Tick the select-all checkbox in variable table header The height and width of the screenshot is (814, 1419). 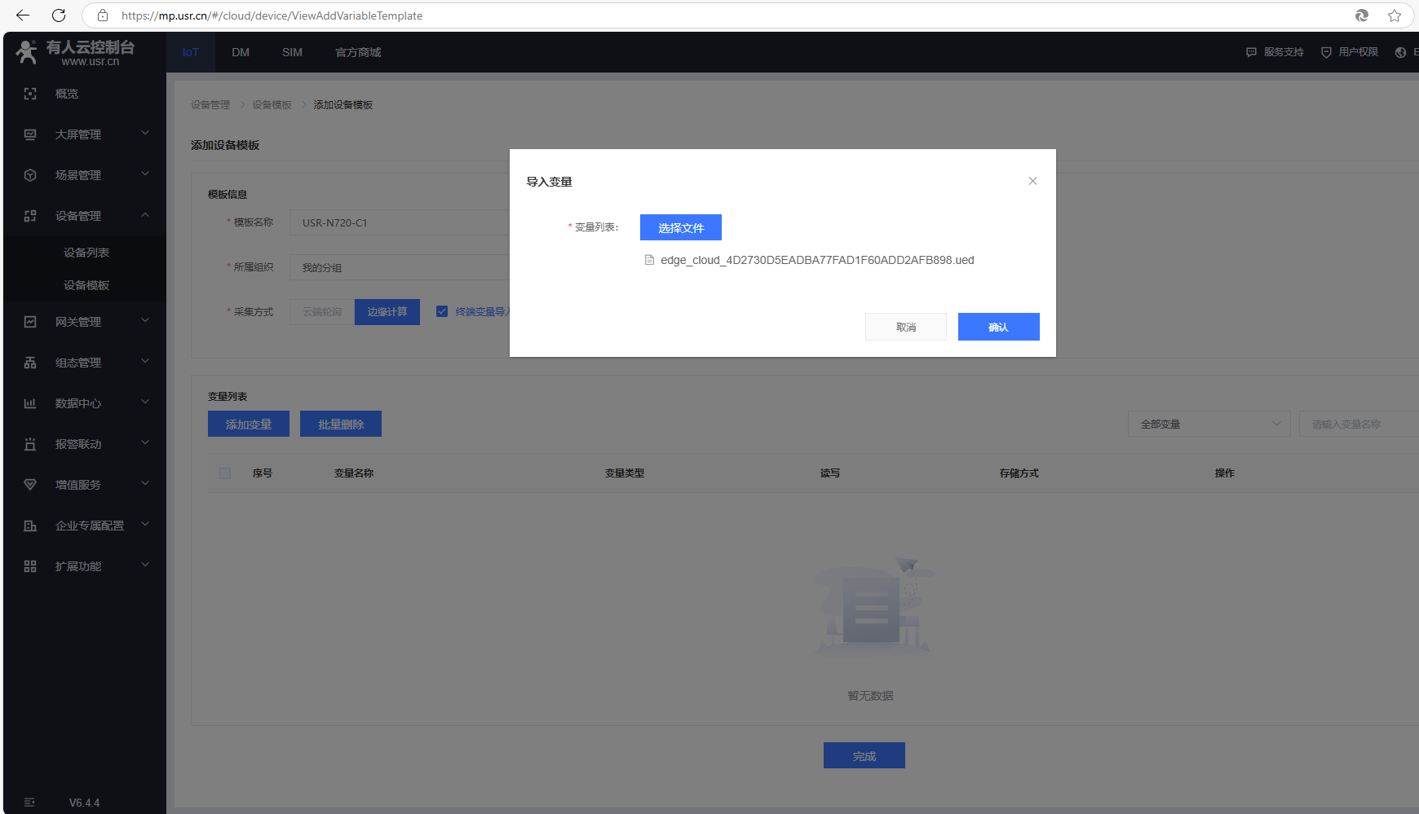(x=225, y=473)
